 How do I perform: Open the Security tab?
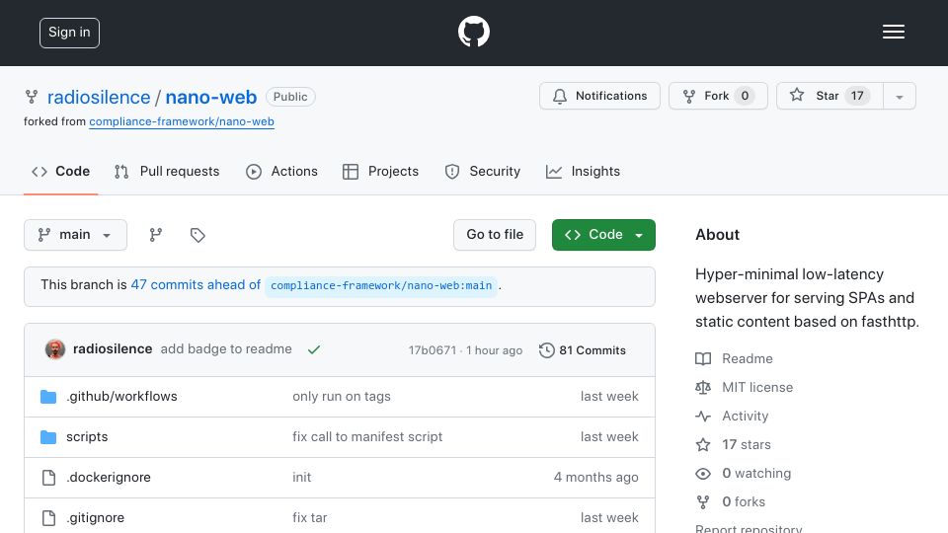coord(483,172)
